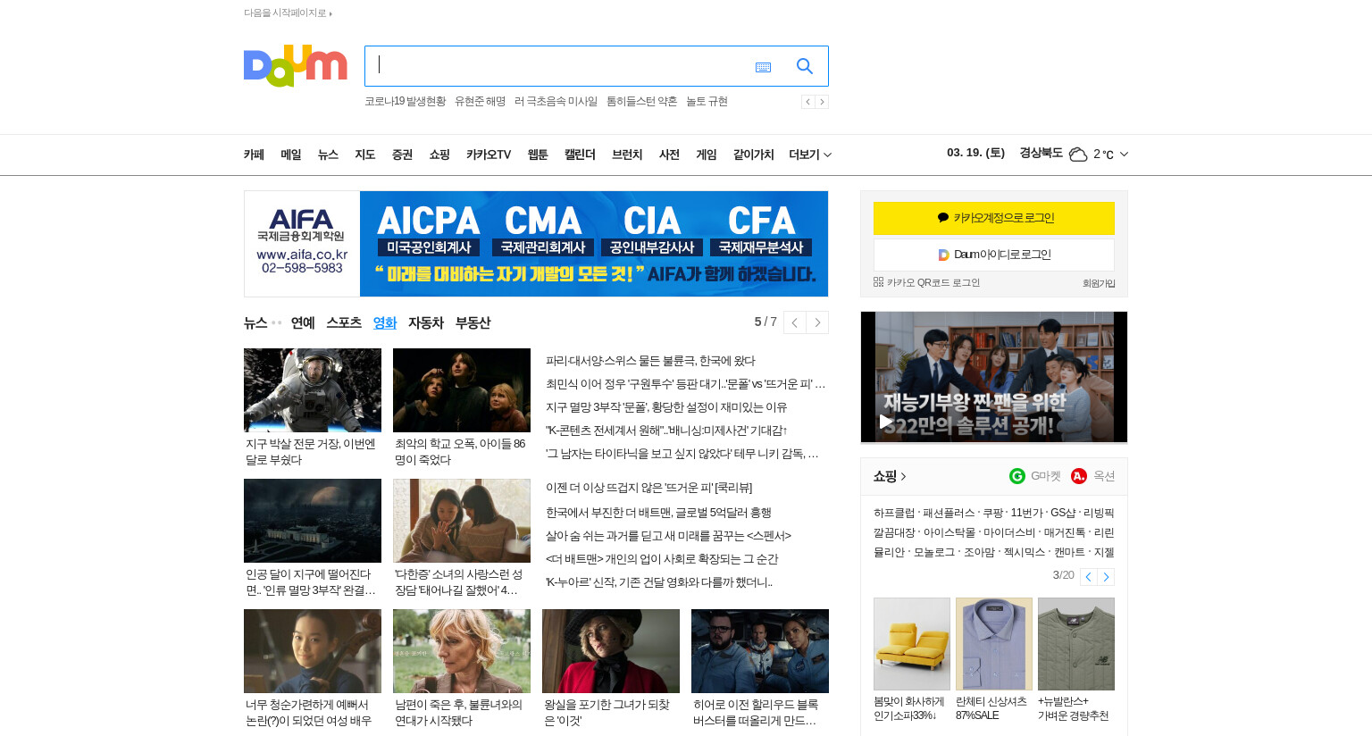Open 뉴발란스 jacket product
The height and width of the screenshot is (736, 1372).
coord(1076,644)
